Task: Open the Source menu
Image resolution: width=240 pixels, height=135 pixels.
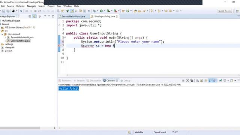Action: pos(10,6)
